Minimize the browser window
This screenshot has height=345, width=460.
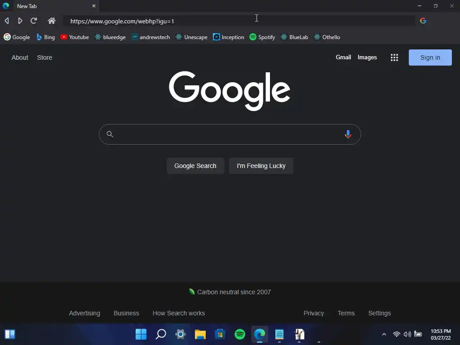tap(420, 6)
